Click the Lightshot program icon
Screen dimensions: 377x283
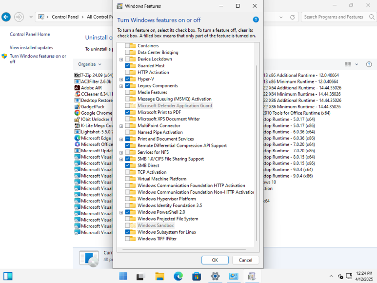tap(77, 132)
